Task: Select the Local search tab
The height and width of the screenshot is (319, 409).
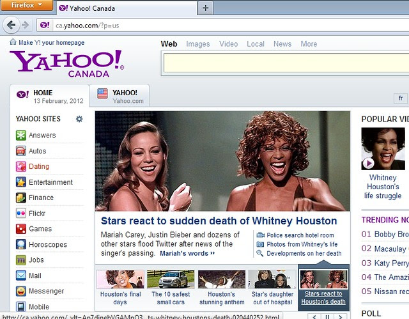Action: click(256, 44)
